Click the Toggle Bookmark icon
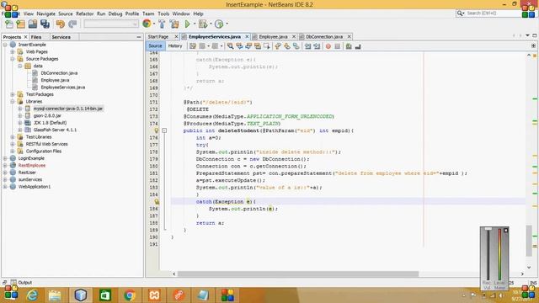The height and width of the screenshot is (303, 539). coord(296,46)
